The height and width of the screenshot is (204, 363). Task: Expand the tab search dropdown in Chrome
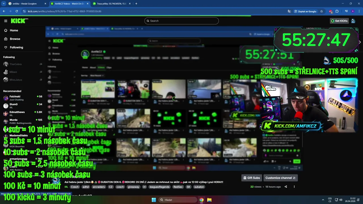(3, 4)
